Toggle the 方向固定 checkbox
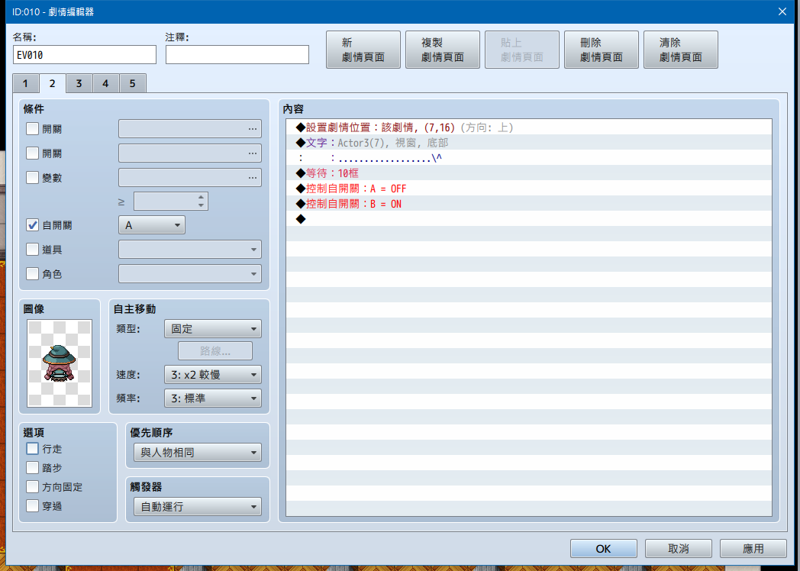Image resolution: width=800 pixels, height=571 pixels. (x=32, y=487)
